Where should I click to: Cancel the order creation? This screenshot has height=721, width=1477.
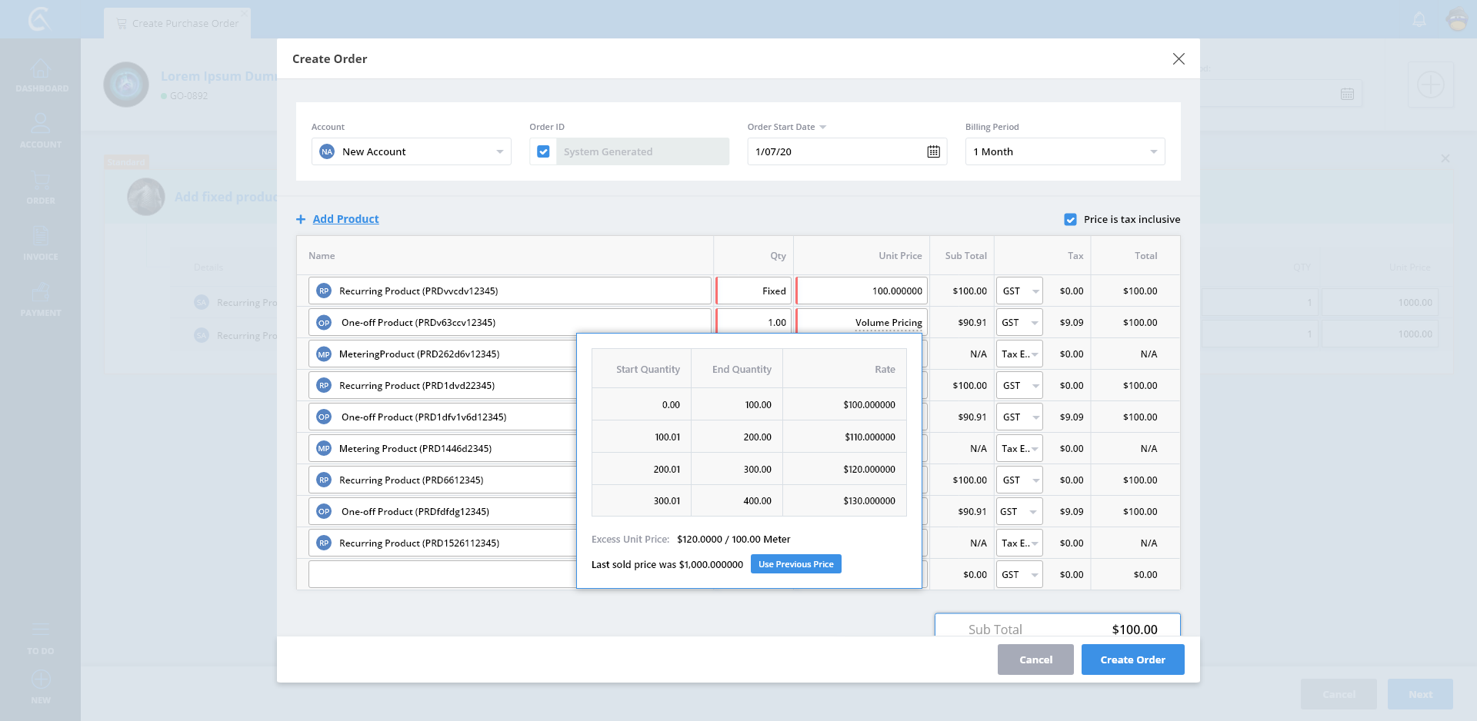pyautogui.click(x=1035, y=660)
